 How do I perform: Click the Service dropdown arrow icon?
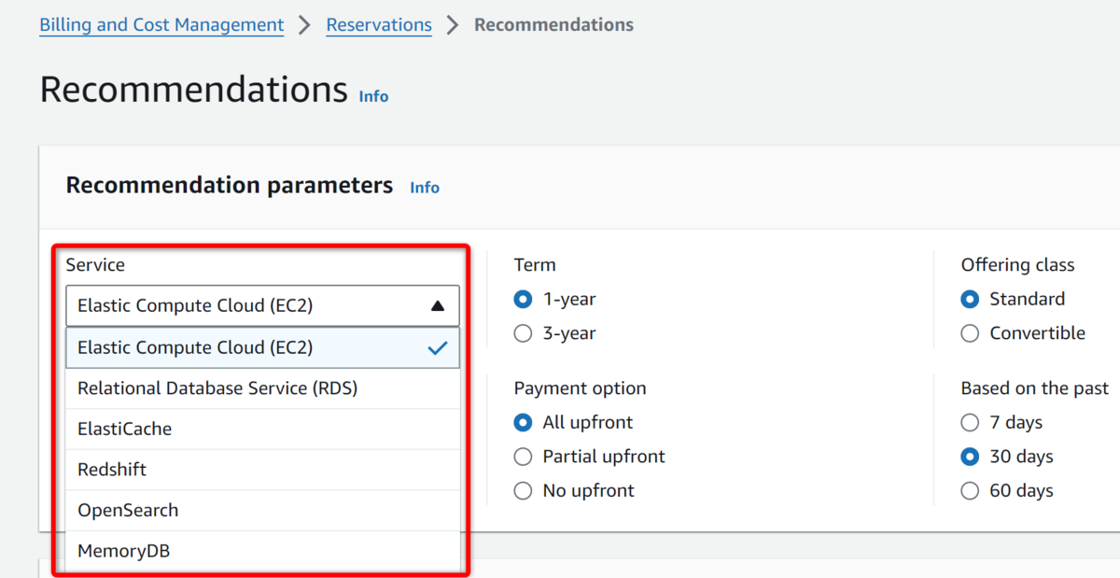coord(438,305)
